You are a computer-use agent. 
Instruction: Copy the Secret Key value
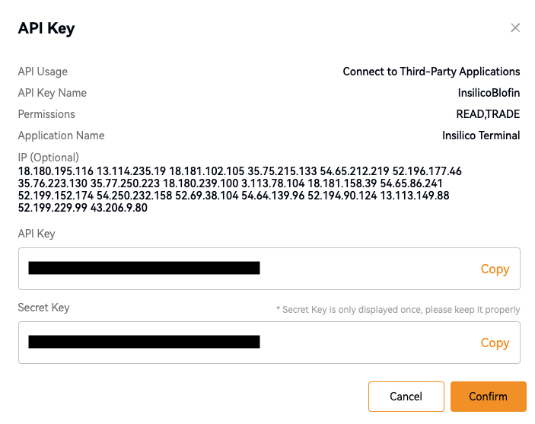[495, 343]
